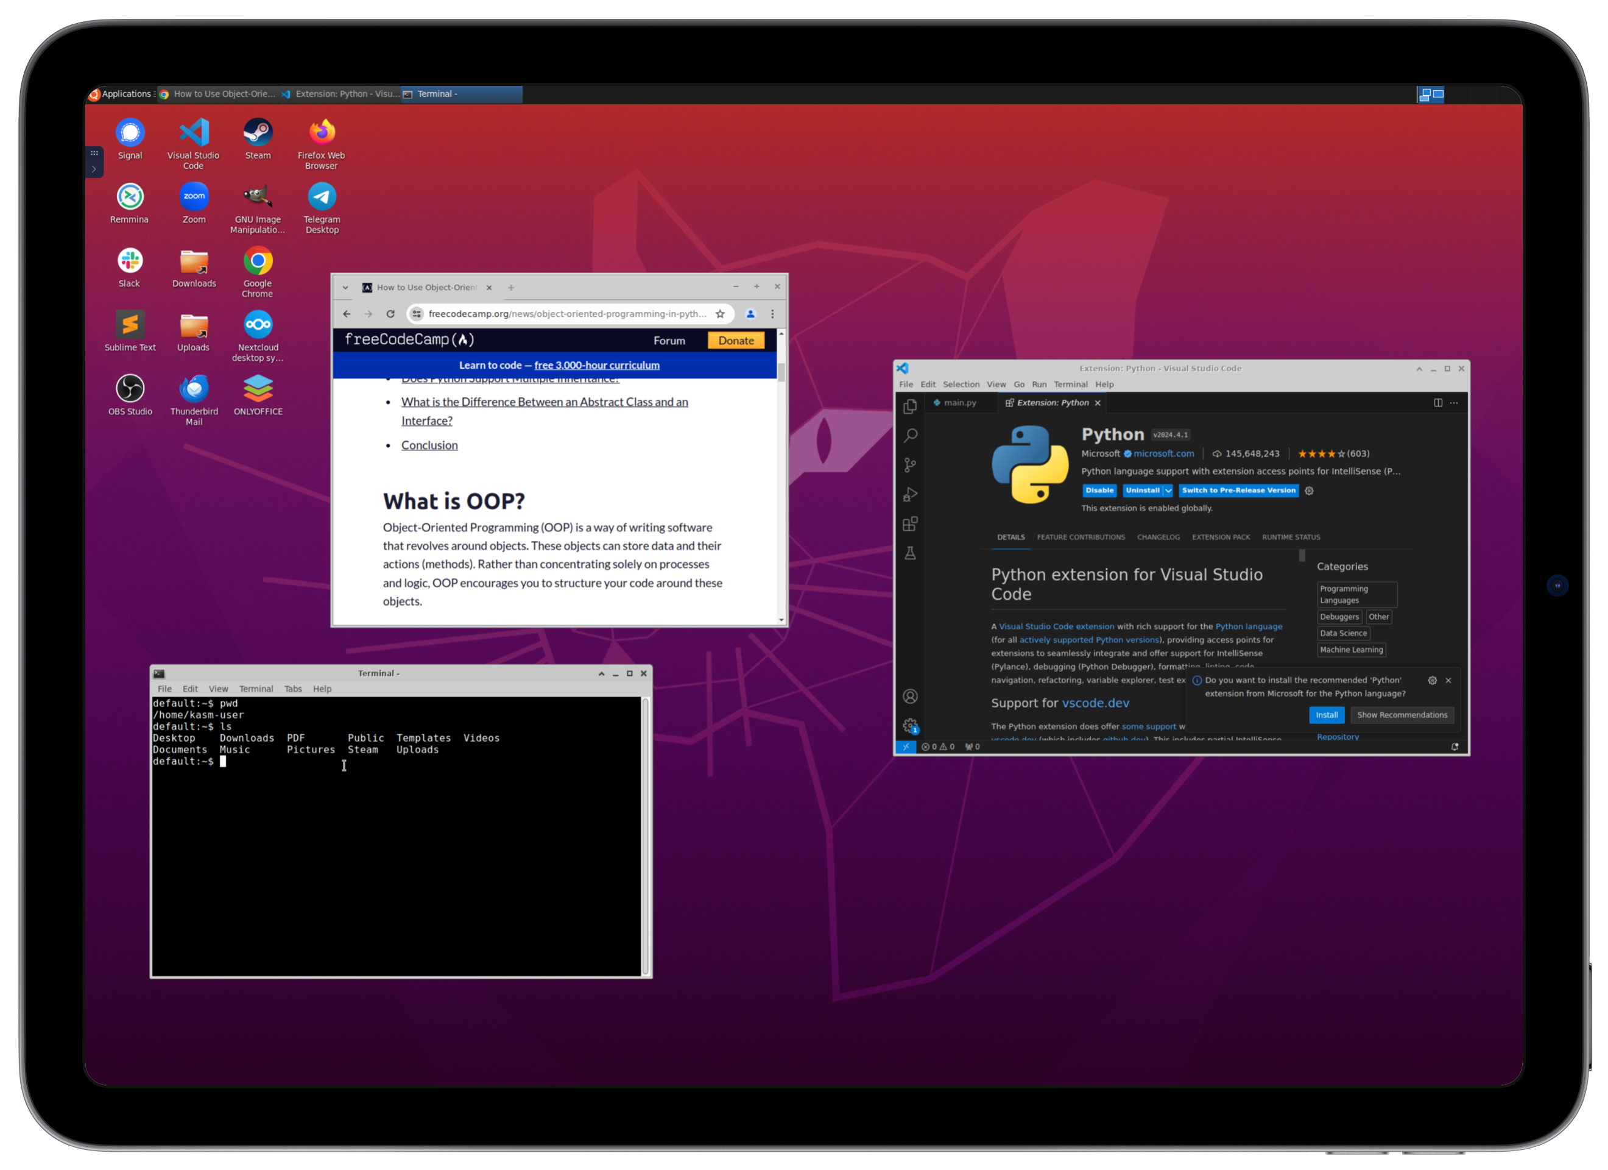The width and height of the screenshot is (1608, 1170).
Task: Click the Chrome address bar URL field
Action: pyautogui.click(x=566, y=314)
